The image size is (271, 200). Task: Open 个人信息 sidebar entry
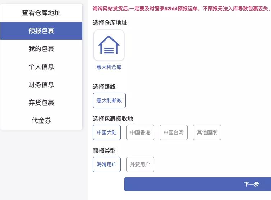41,67
